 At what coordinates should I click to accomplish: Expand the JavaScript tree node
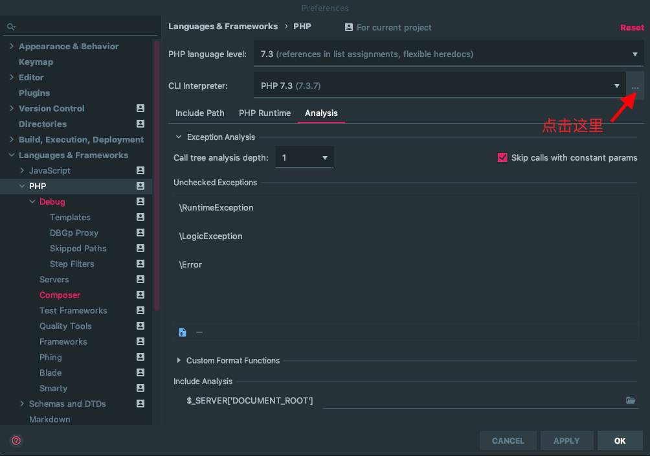coord(22,170)
